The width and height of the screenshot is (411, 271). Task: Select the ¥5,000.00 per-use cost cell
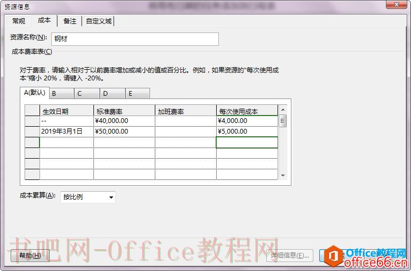pos(247,132)
